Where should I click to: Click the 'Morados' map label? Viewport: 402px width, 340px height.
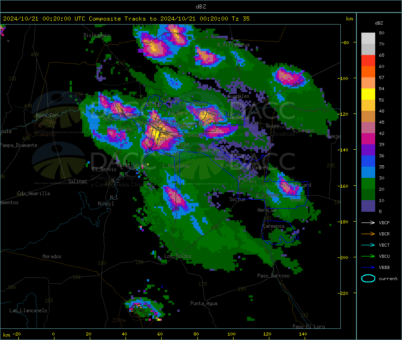[x=52, y=256]
